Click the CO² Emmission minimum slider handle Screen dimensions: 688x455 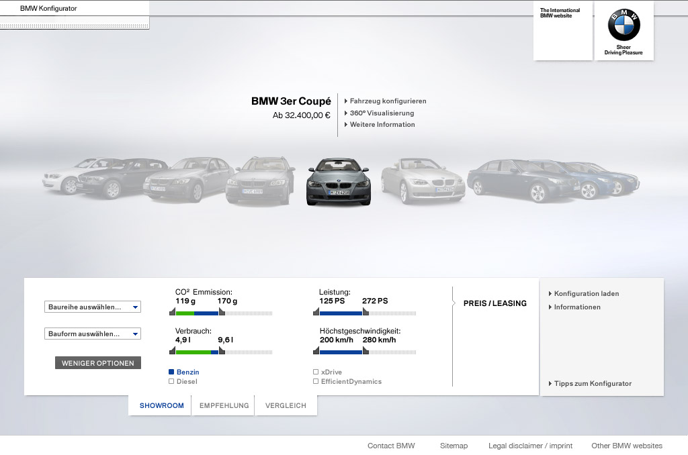(173, 312)
